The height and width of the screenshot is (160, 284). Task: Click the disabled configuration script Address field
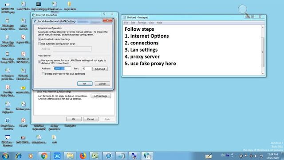[x=72, y=49]
